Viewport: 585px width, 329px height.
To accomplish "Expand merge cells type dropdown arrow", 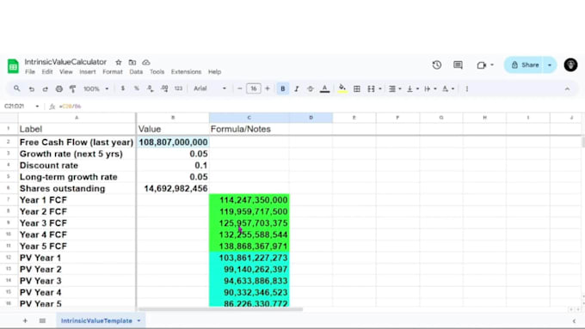I will point(380,88).
